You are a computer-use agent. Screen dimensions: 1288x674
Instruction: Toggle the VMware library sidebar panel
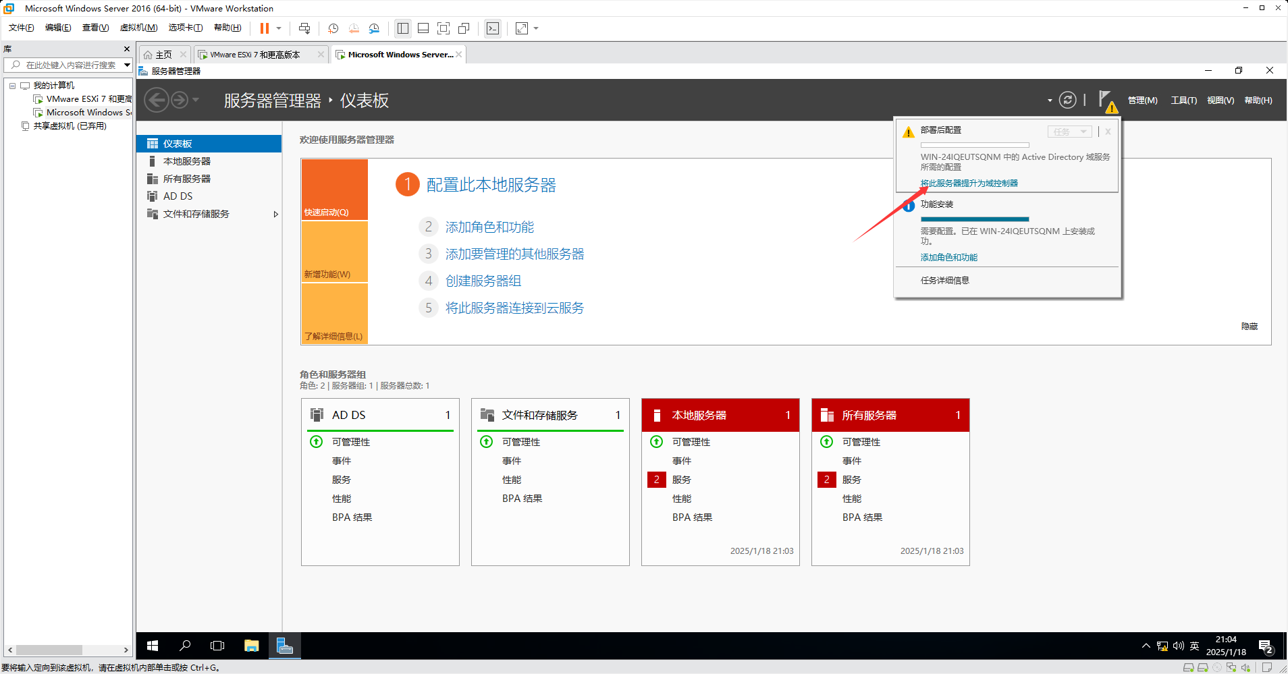pos(403,28)
